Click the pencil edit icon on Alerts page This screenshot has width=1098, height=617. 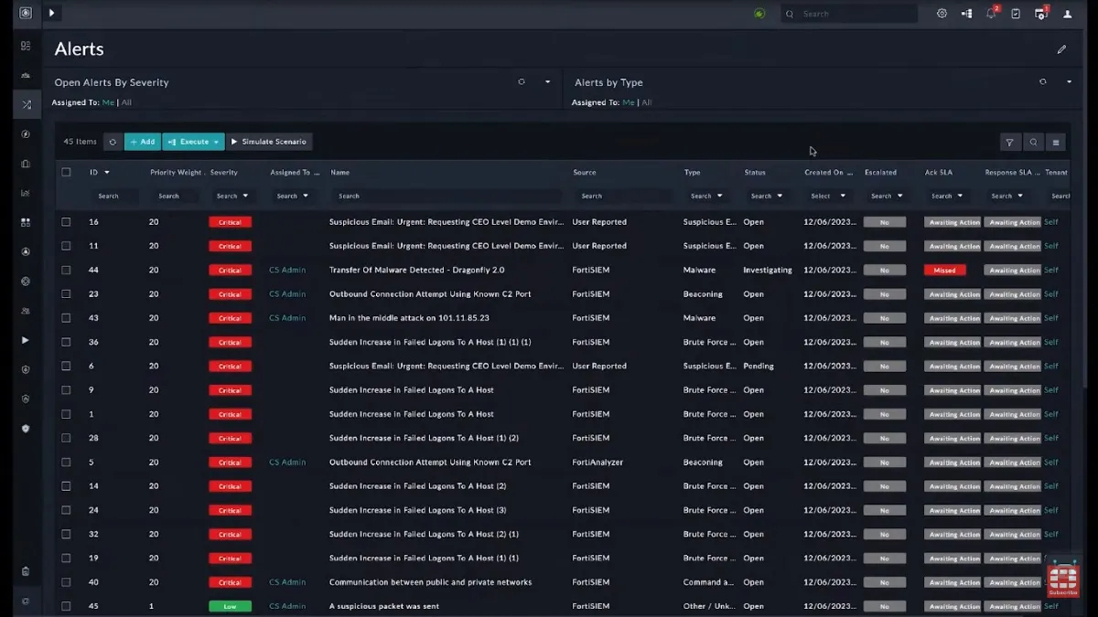[1061, 49]
